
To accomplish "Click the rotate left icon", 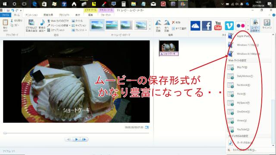I will pos(158,23).
